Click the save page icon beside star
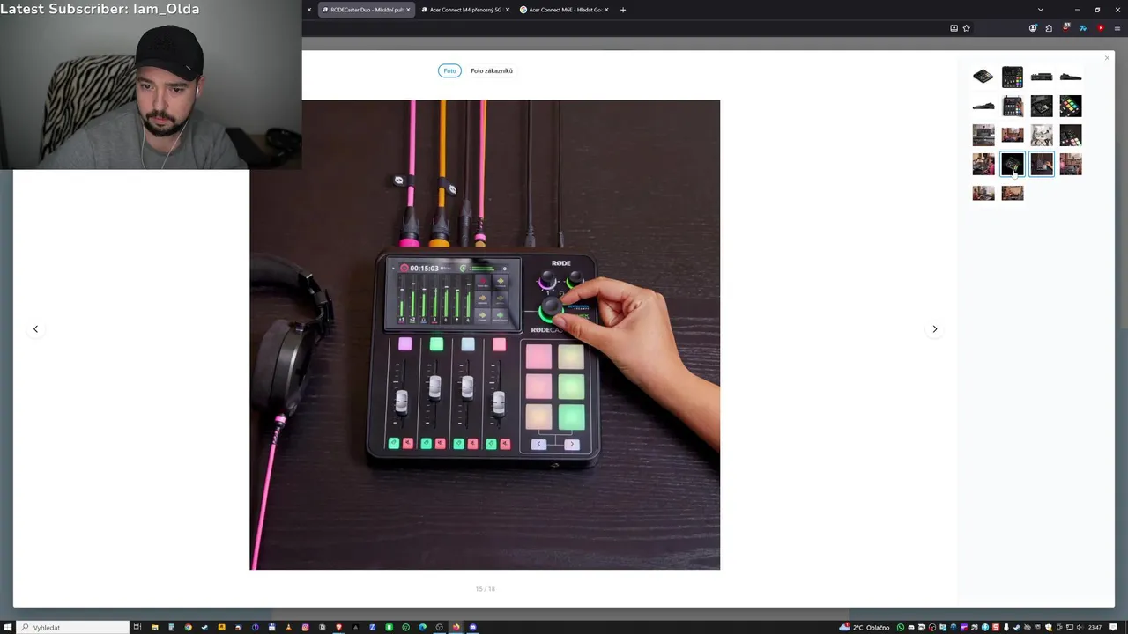 coord(954,28)
